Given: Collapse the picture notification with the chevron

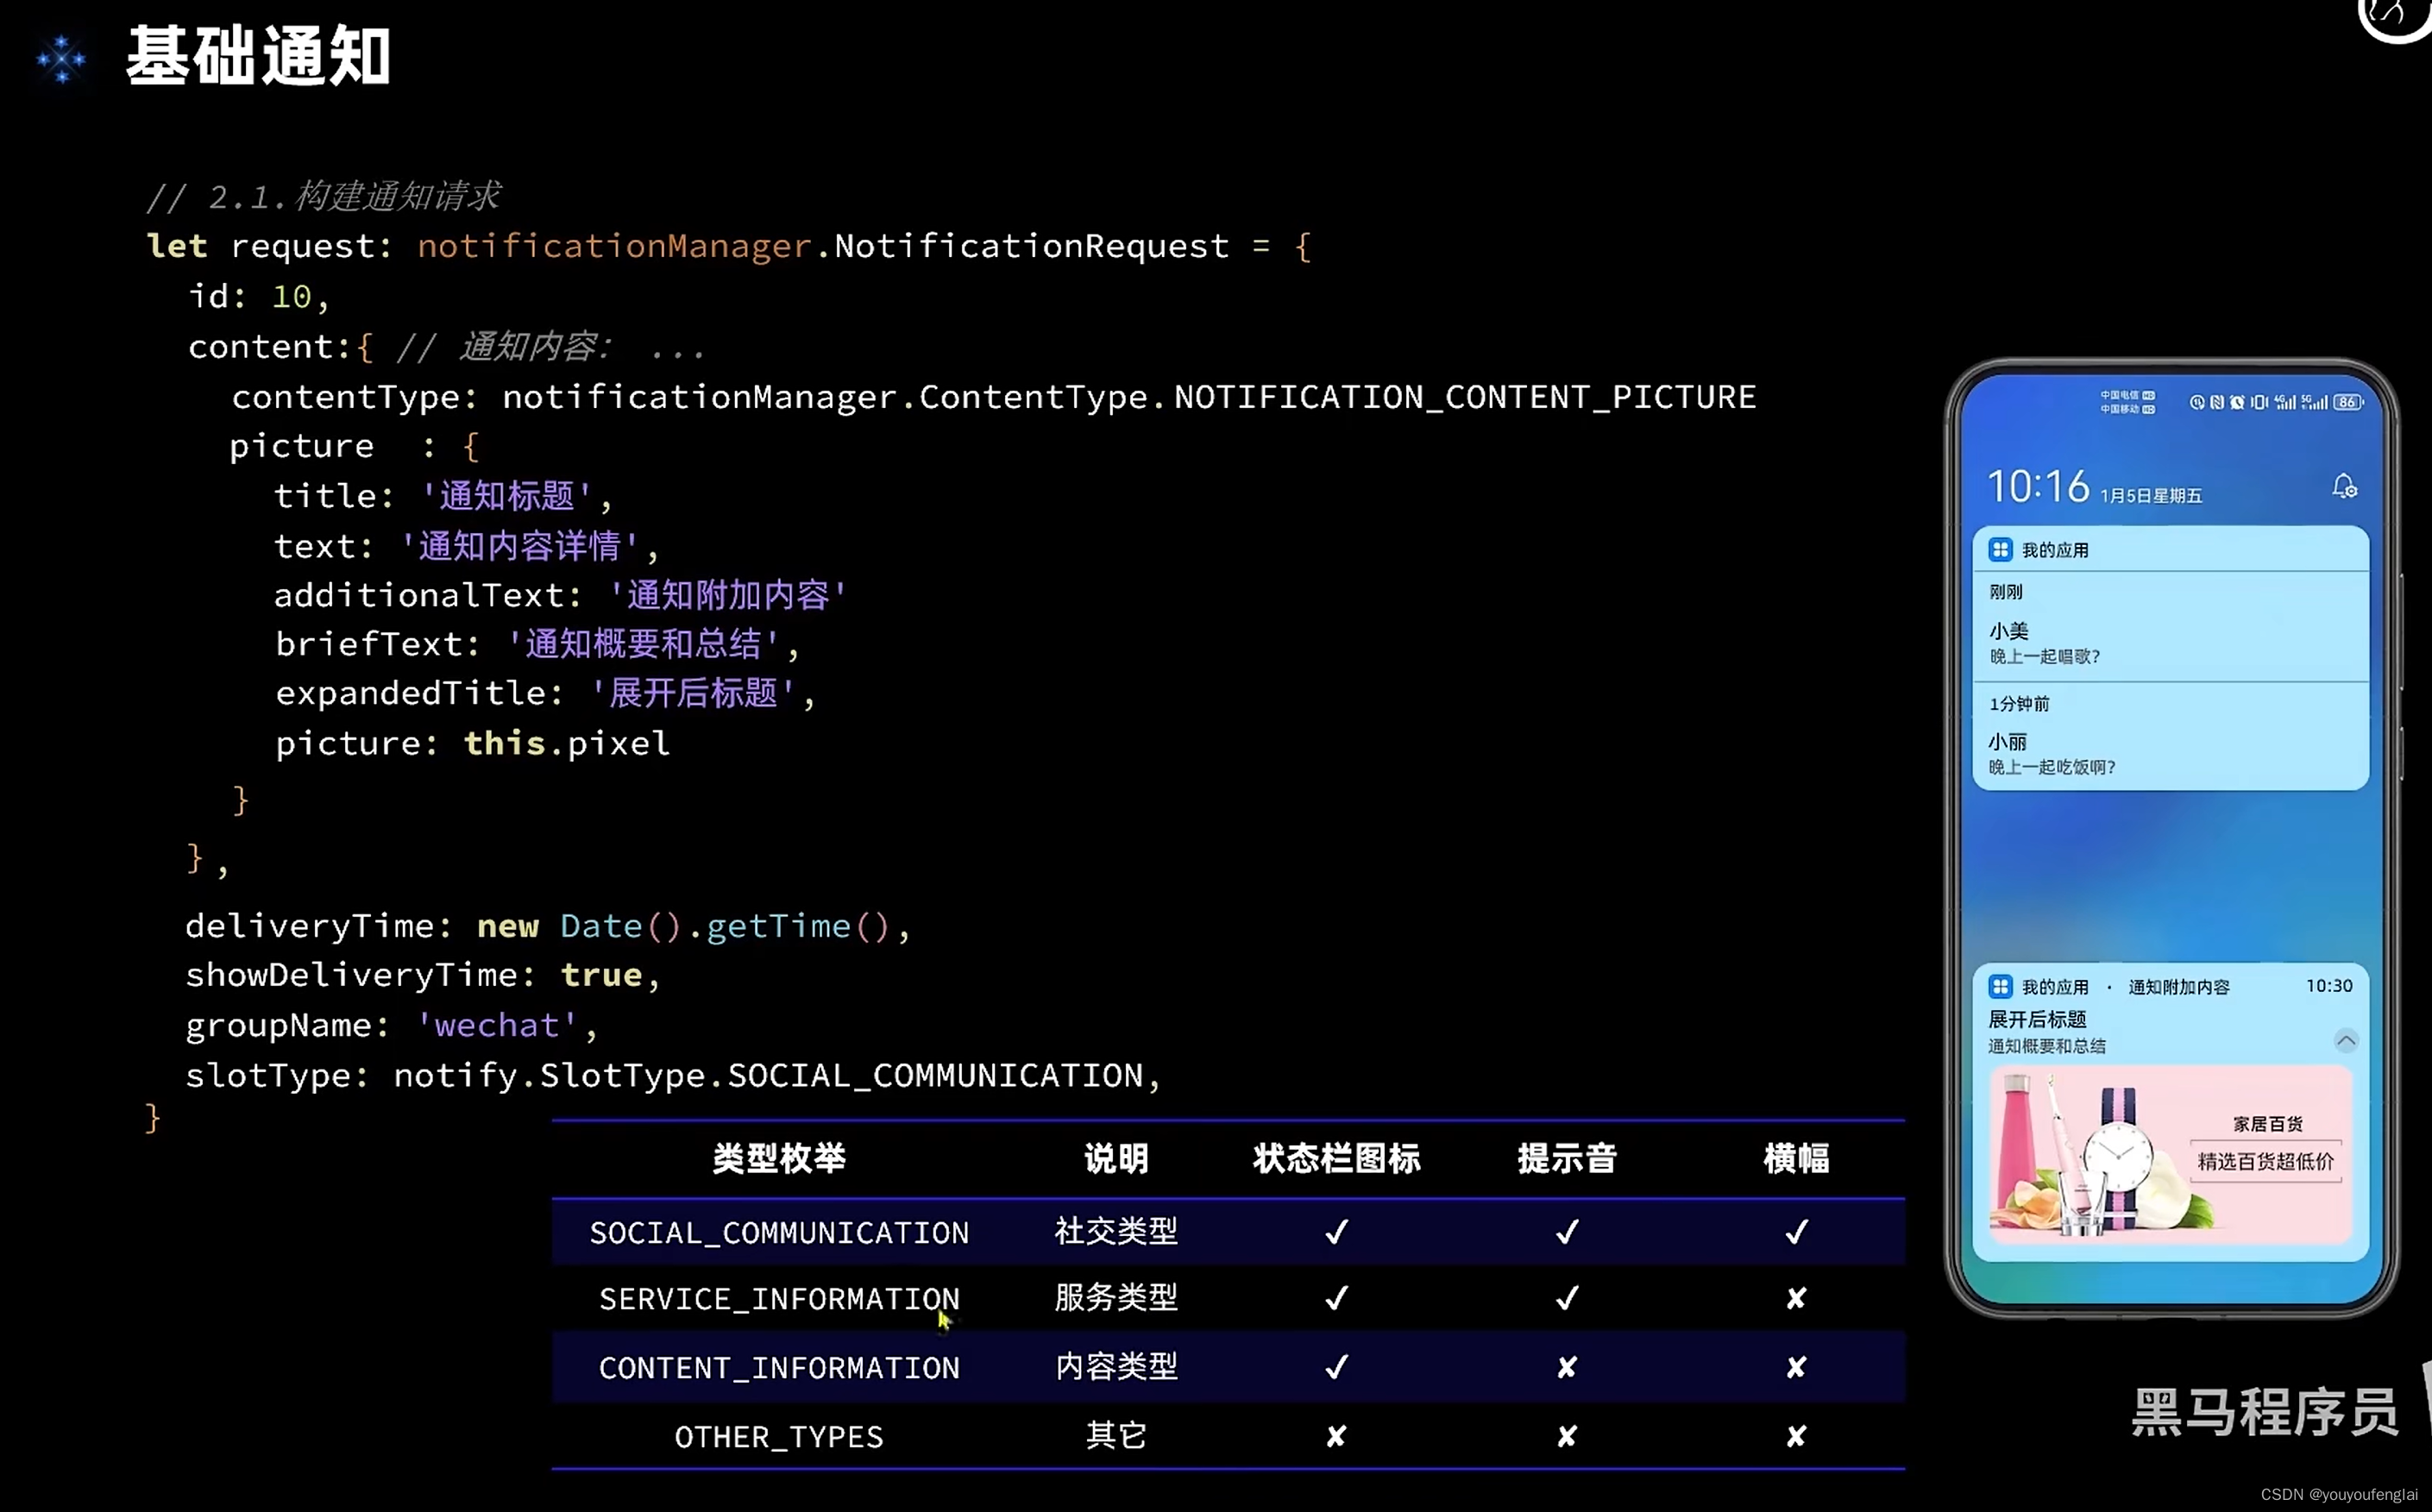Looking at the screenshot, I should (2346, 1040).
